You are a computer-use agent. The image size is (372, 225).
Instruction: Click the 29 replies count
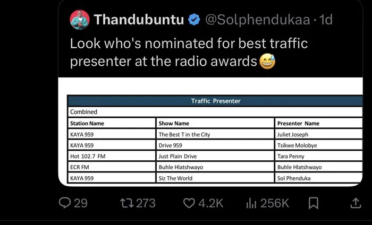[x=80, y=203]
